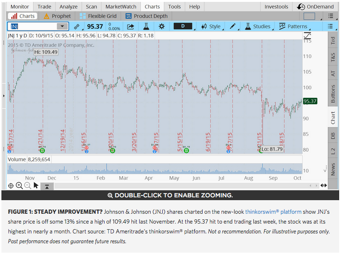Click the crosshair pan tool icon

pos(11,186)
